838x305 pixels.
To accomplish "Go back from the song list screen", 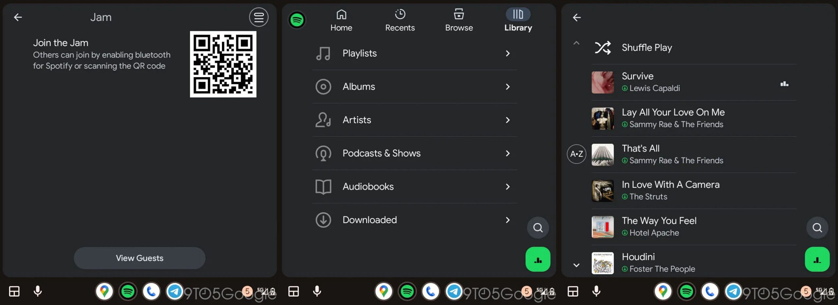I will pos(576,17).
